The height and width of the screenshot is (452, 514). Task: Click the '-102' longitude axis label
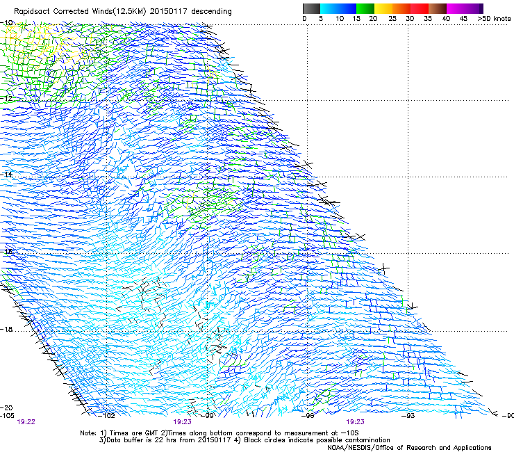(x=107, y=416)
